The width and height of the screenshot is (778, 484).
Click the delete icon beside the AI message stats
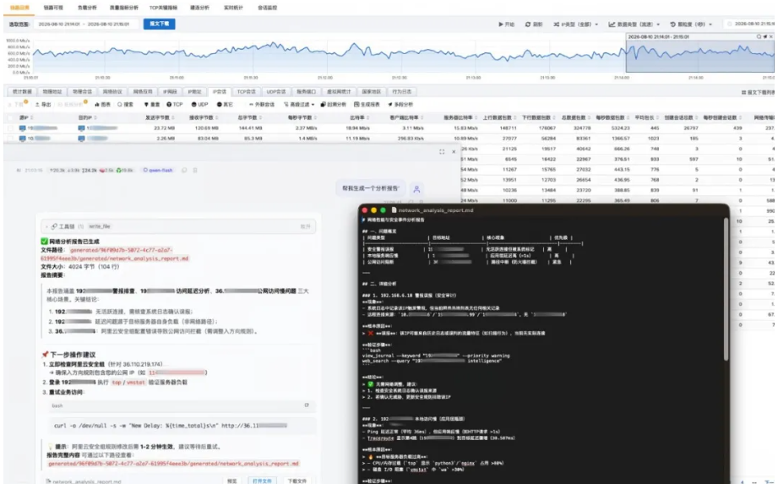click(195, 170)
